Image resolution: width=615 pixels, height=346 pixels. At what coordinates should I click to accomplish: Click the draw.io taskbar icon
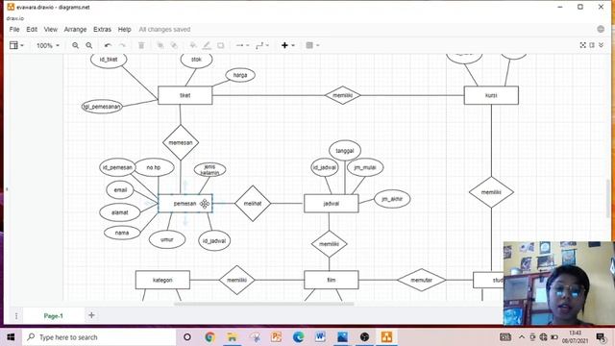[x=386, y=337]
